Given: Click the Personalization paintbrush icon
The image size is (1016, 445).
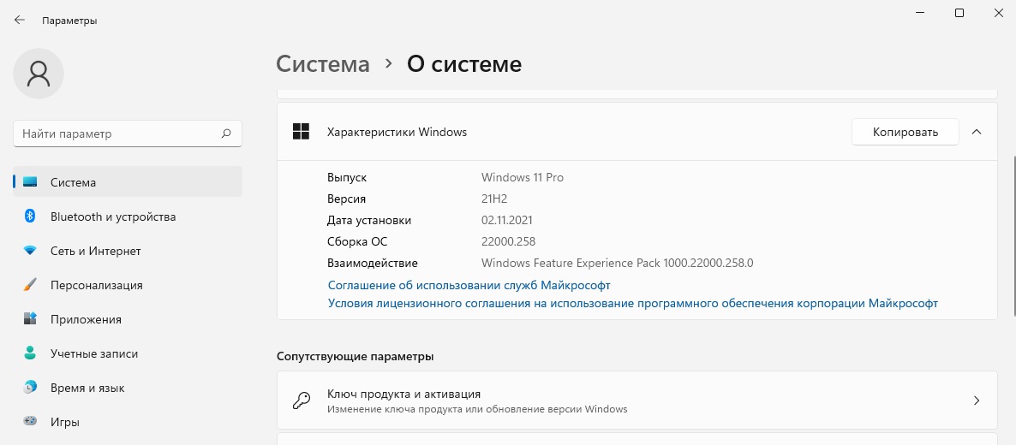Looking at the screenshot, I should pos(30,285).
